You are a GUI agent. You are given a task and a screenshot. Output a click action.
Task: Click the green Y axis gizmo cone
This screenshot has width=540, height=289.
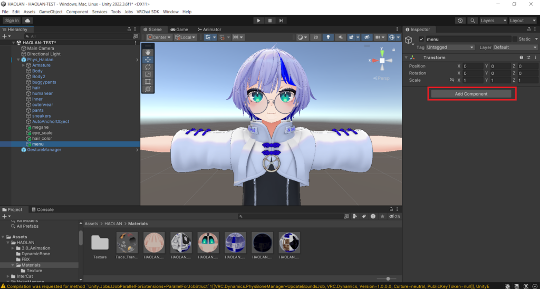pyautogui.click(x=382, y=53)
